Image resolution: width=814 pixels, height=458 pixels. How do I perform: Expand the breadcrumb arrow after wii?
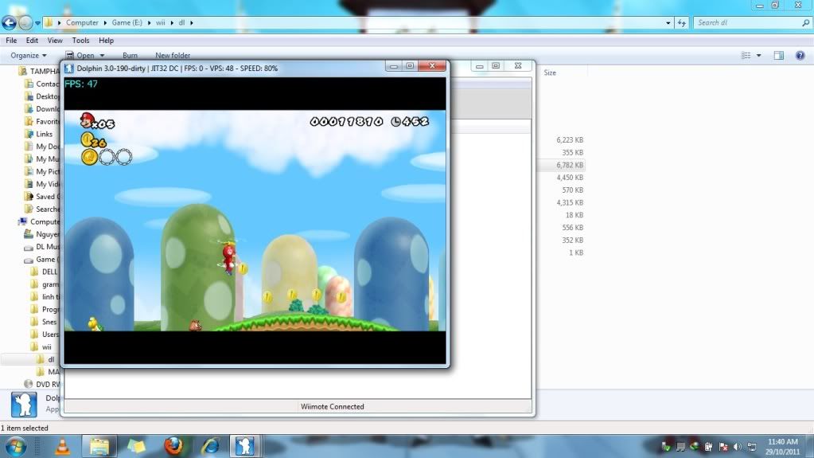tap(172, 23)
